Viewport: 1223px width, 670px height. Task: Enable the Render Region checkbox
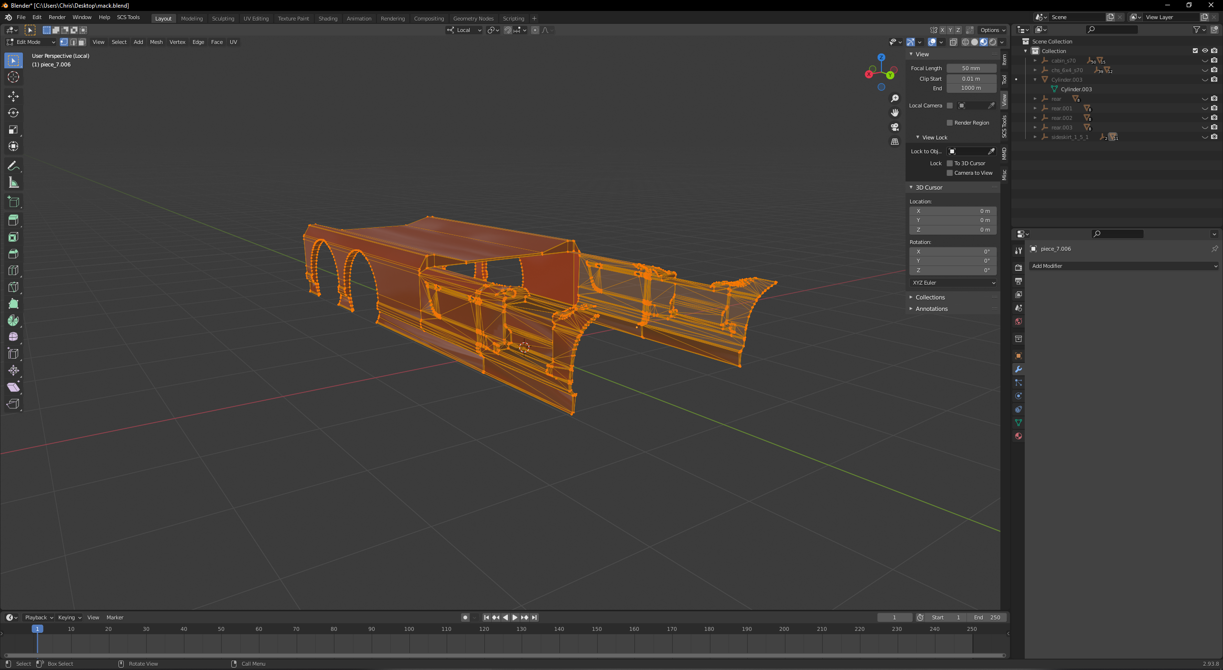pyautogui.click(x=950, y=123)
